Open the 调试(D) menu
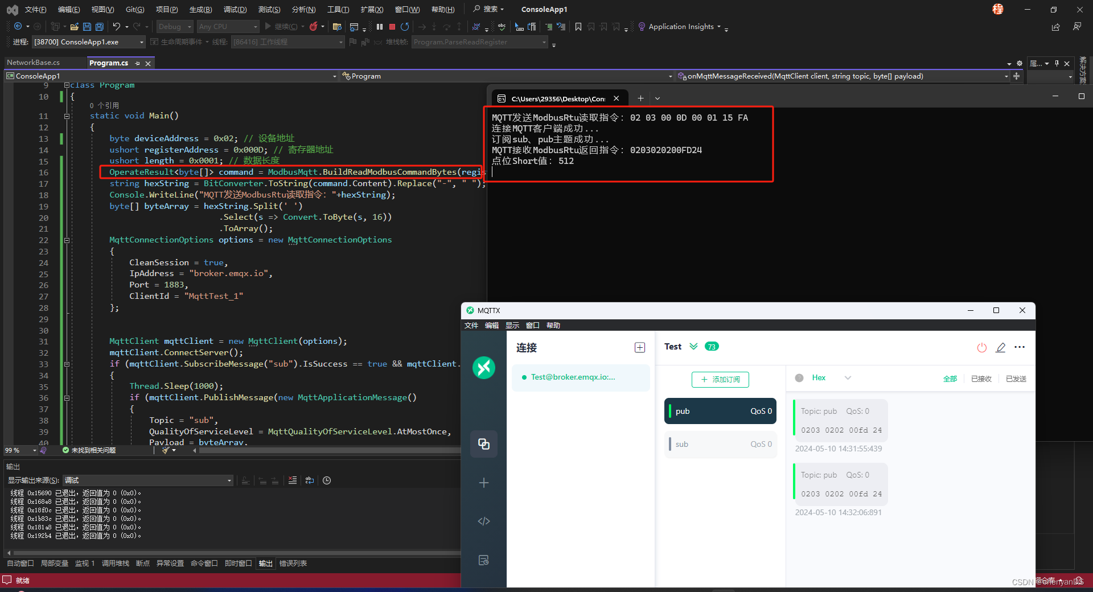Viewport: 1093px width, 592px height. click(235, 9)
